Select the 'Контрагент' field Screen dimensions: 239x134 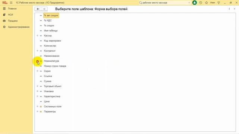[x=50, y=51]
